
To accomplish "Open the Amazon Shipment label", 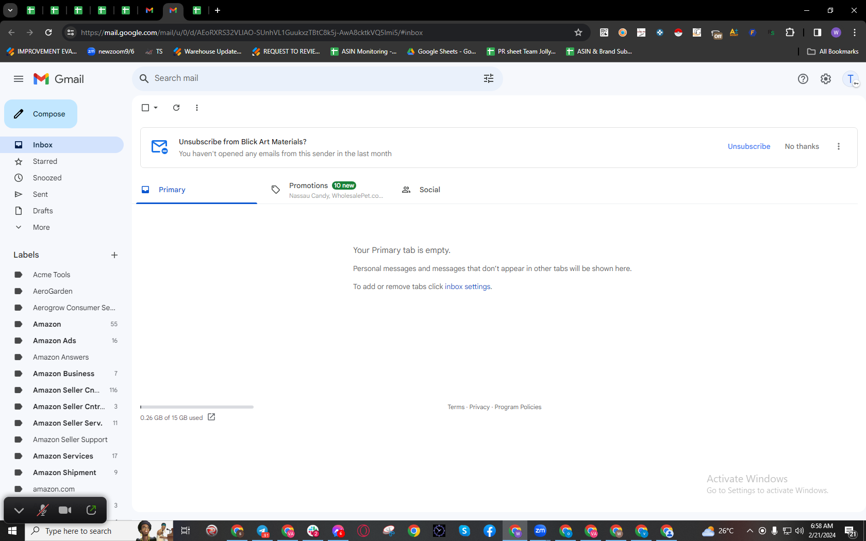I will coord(62,472).
